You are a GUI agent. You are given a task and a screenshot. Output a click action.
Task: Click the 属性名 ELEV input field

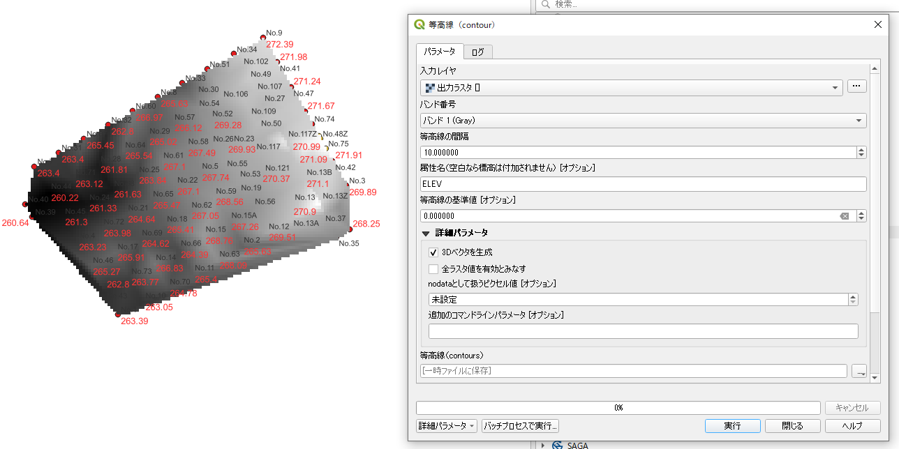642,184
